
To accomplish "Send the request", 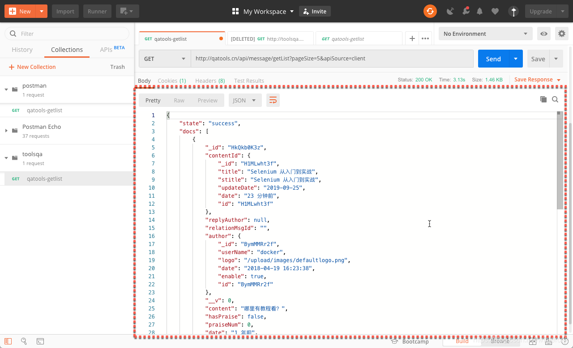I will click(x=493, y=59).
